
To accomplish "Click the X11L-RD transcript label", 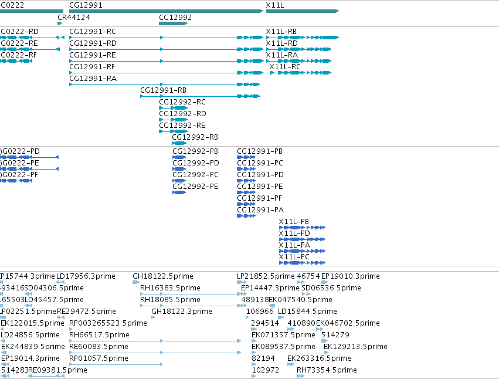I will point(282,43).
